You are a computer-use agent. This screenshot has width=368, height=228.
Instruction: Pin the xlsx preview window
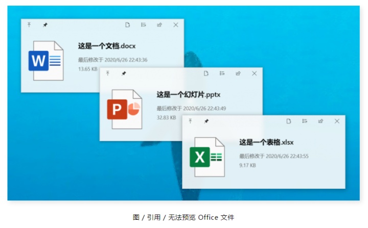pos(206,121)
